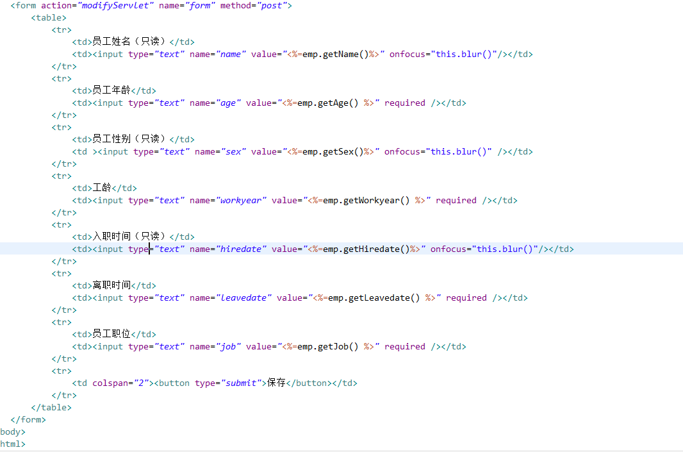Screen dimensions: 683x452
Task: Click name="name" attribute value
Action: tap(231, 54)
